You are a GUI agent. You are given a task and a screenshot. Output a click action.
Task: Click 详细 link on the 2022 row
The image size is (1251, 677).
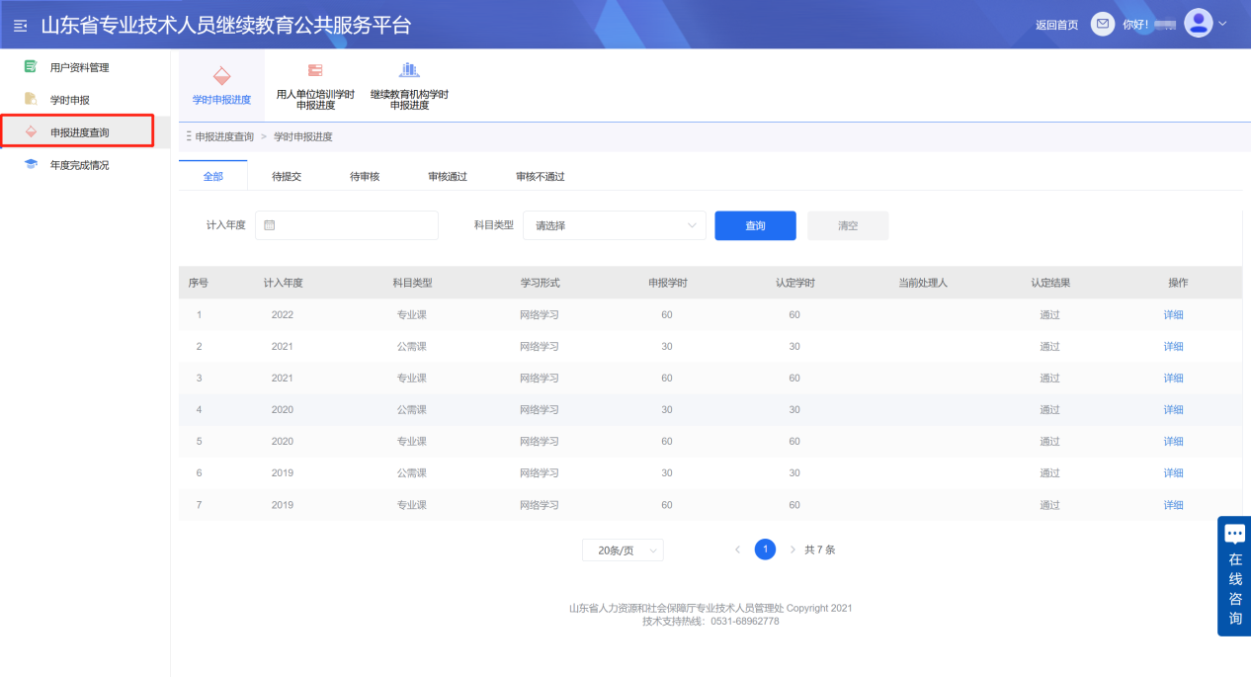(1172, 314)
